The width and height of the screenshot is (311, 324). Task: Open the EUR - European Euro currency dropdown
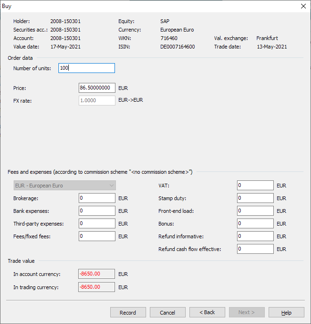(x=64, y=186)
